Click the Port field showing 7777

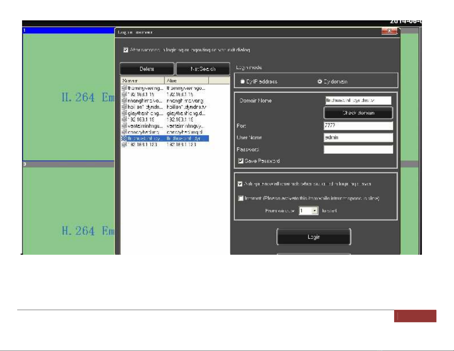coord(358,126)
